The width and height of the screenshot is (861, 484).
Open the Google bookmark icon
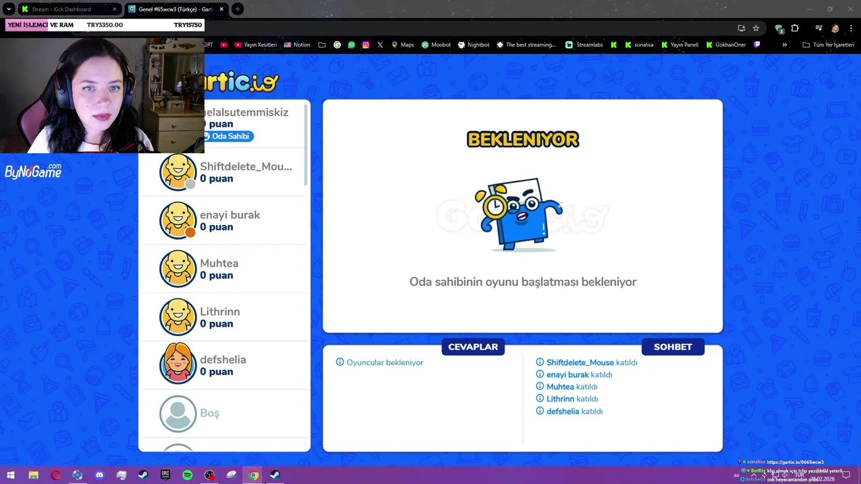point(337,45)
